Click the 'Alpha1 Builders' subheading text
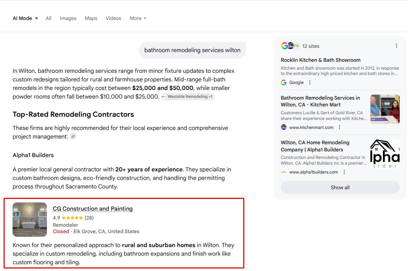408x271 pixels. [x=33, y=155]
